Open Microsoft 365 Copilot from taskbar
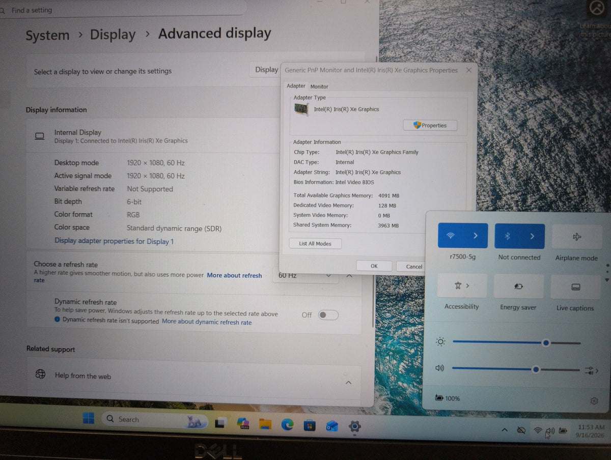Image resolution: width=611 pixels, height=460 pixels. 243,423
